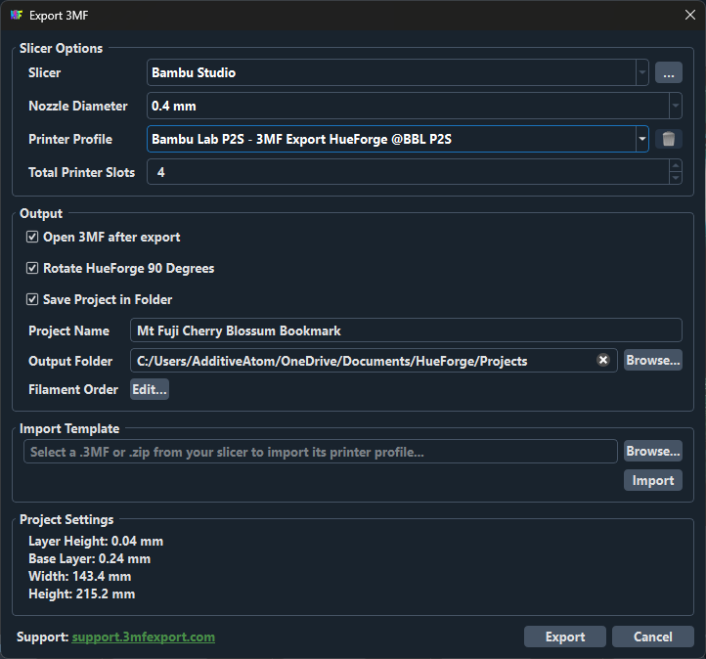Image resolution: width=706 pixels, height=659 pixels.
Task: Toggle Open 3MF after export checkbox
Action: pos(32,237)
